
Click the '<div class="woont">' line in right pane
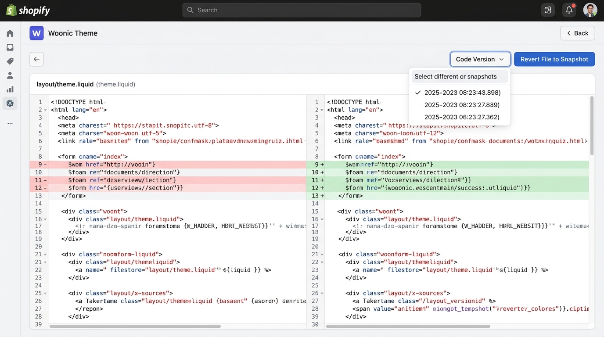370,212
